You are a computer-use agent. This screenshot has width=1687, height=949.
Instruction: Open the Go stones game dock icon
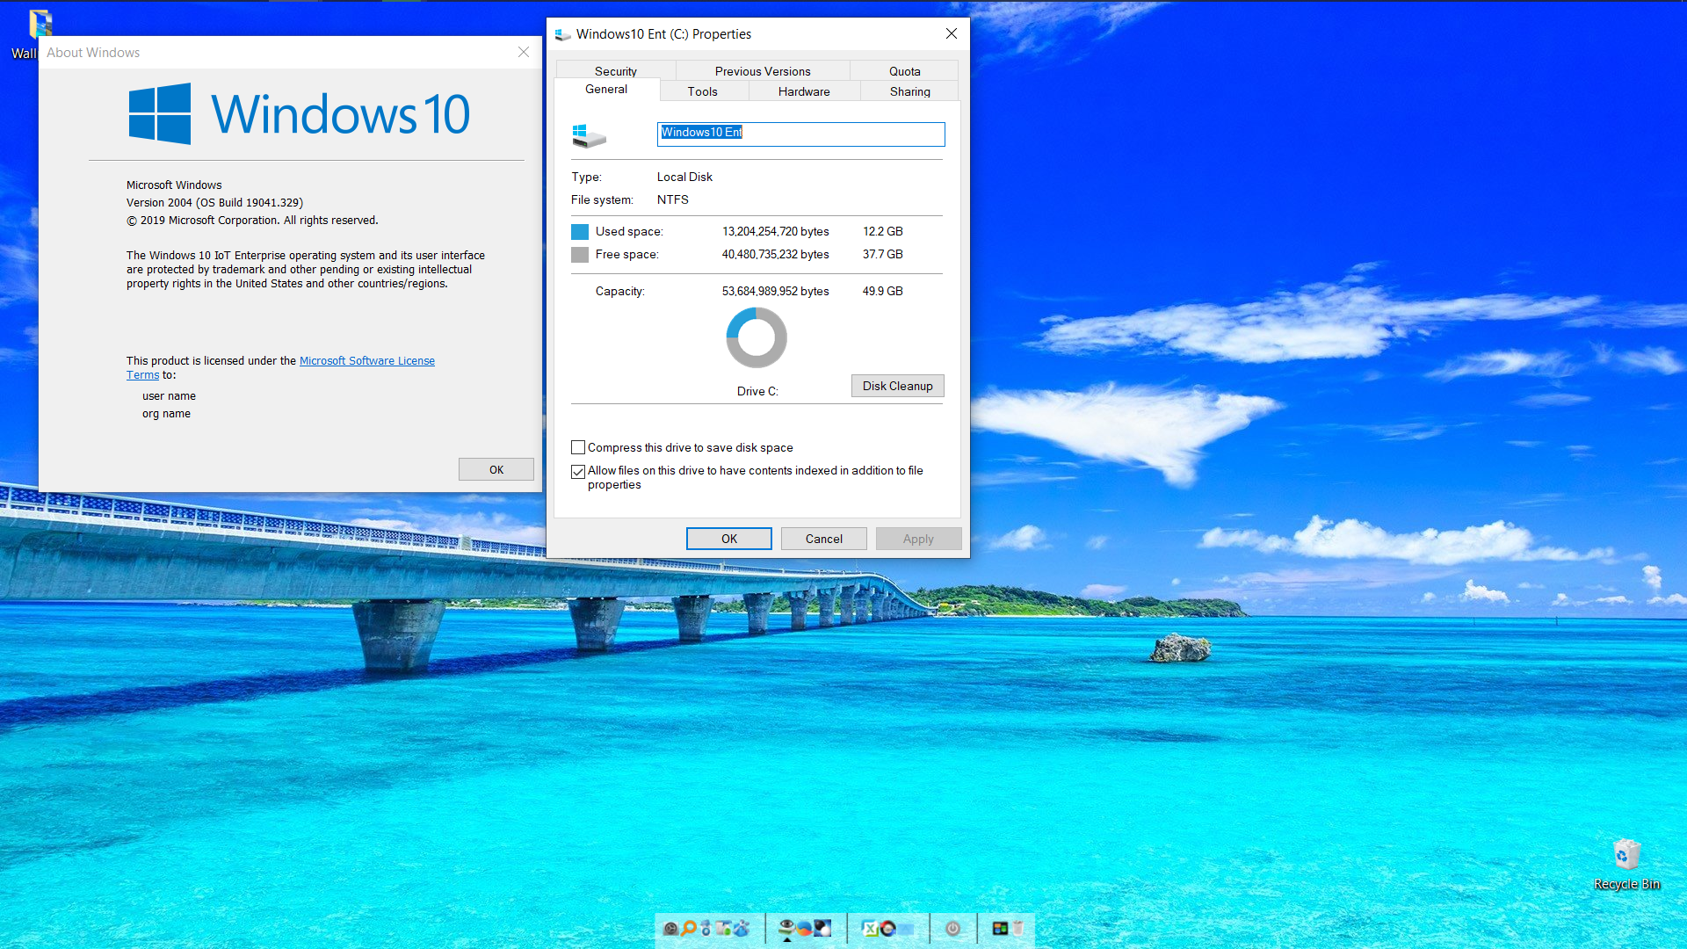(822, 928)
